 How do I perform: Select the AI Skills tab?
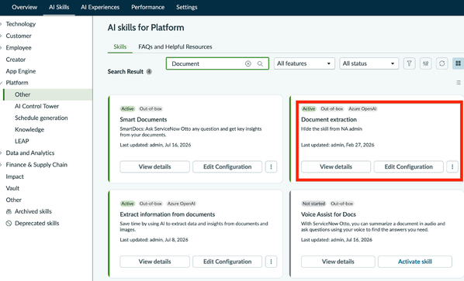click(59, 7)
